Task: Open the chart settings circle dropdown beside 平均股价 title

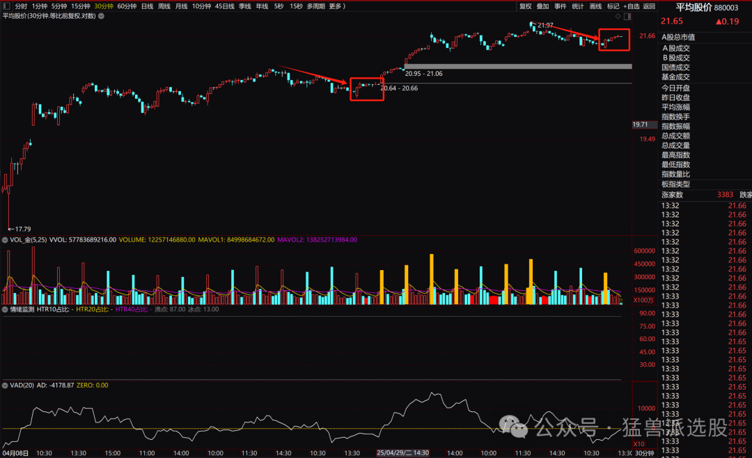Action: point(101,16)
